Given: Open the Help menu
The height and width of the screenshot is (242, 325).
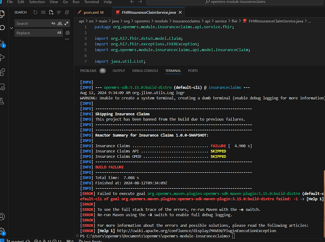Looking at the screenshot, I should [108, 2].
